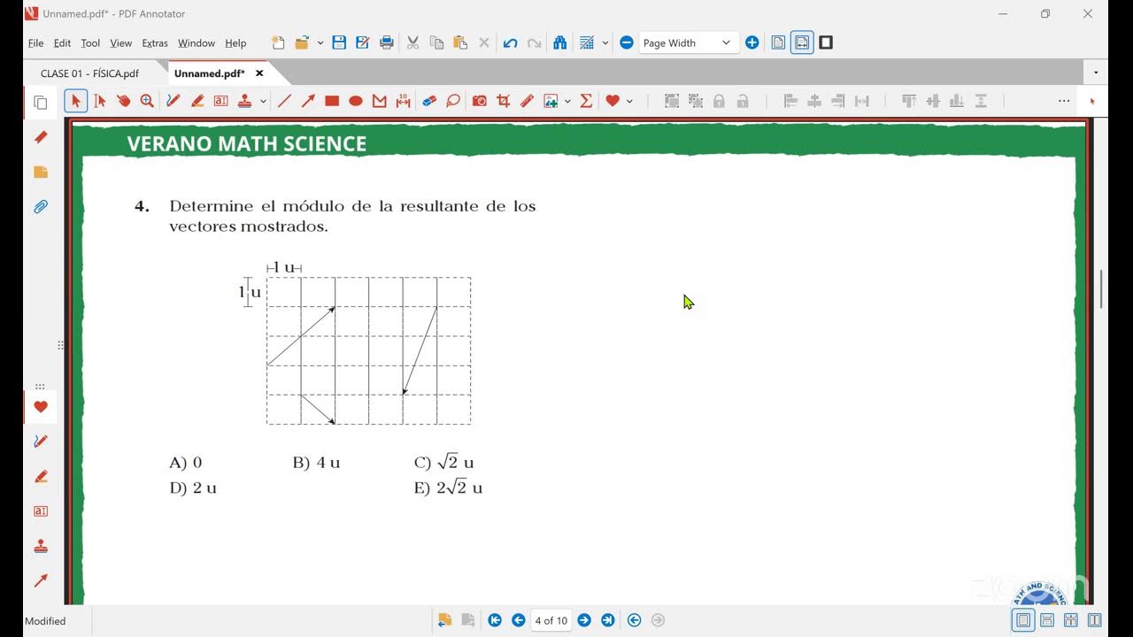The image size is (1133, 637).
Task: Open Find with binoculars icon
Action: click(559, 42)
